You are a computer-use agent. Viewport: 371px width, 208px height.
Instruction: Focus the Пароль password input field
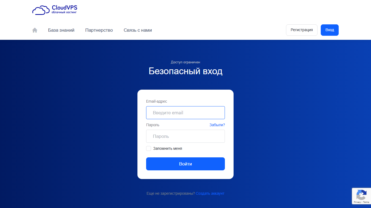(x=185, y=136)
